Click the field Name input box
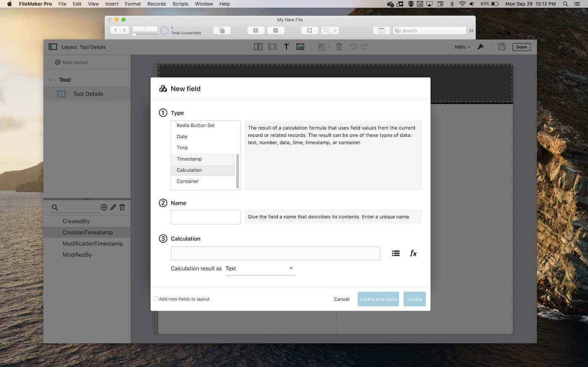Viewport: 588px width, 367px height. 206,217
